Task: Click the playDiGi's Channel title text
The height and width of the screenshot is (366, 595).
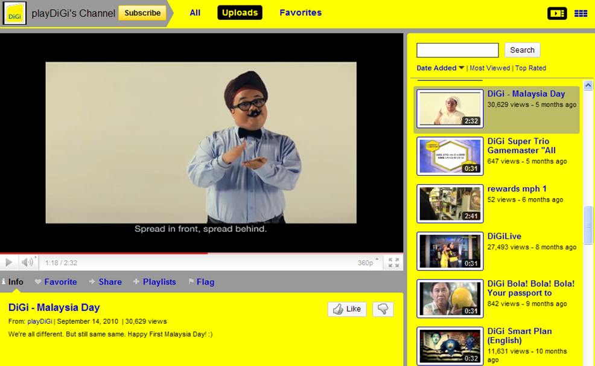Action: tap(73, 13)
